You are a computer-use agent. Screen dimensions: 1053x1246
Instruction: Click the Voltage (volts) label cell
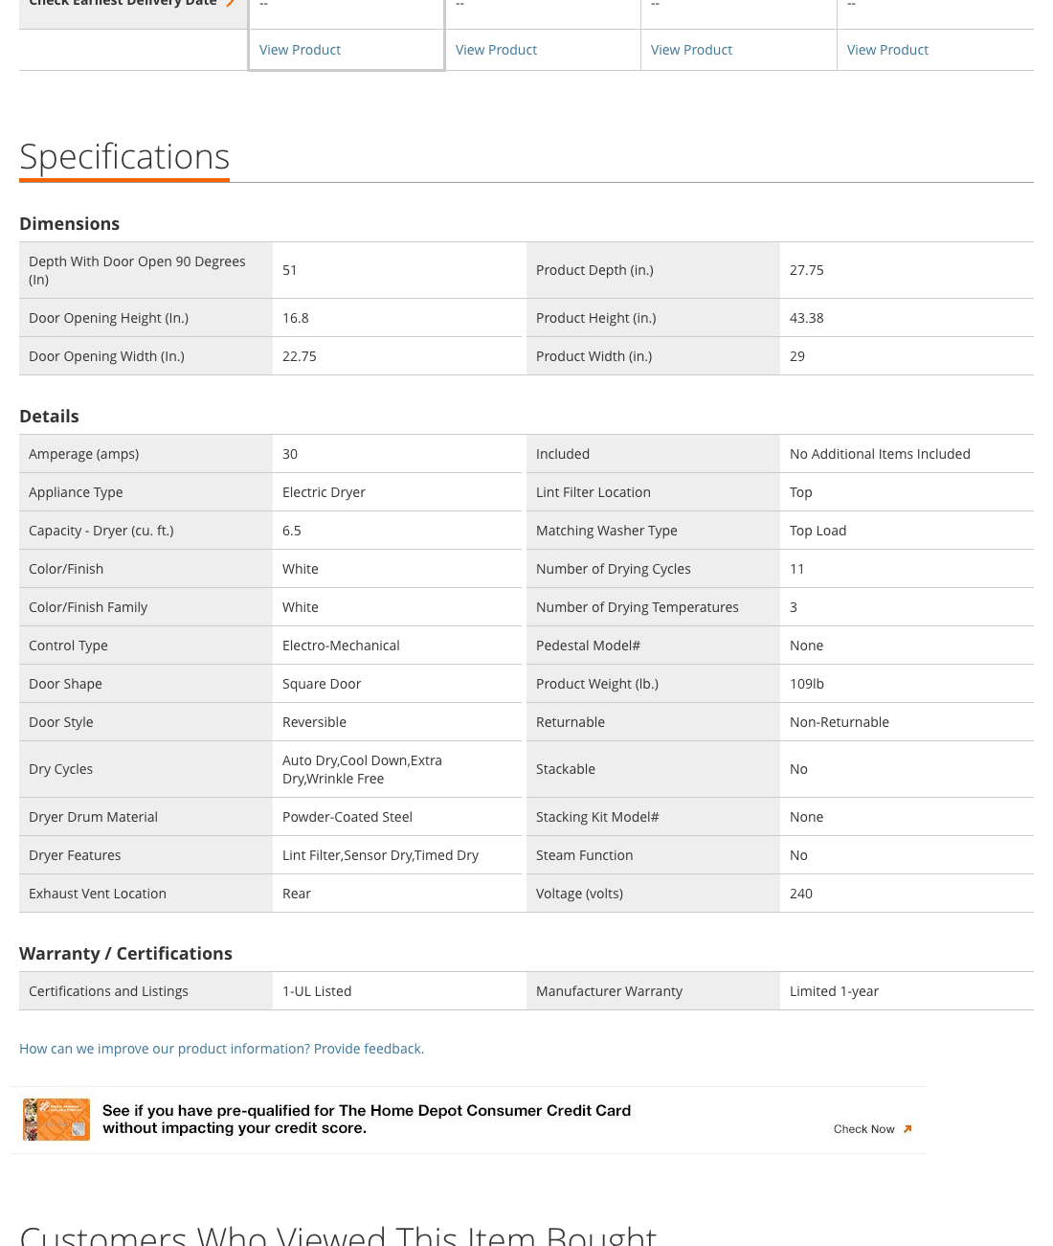579,894
